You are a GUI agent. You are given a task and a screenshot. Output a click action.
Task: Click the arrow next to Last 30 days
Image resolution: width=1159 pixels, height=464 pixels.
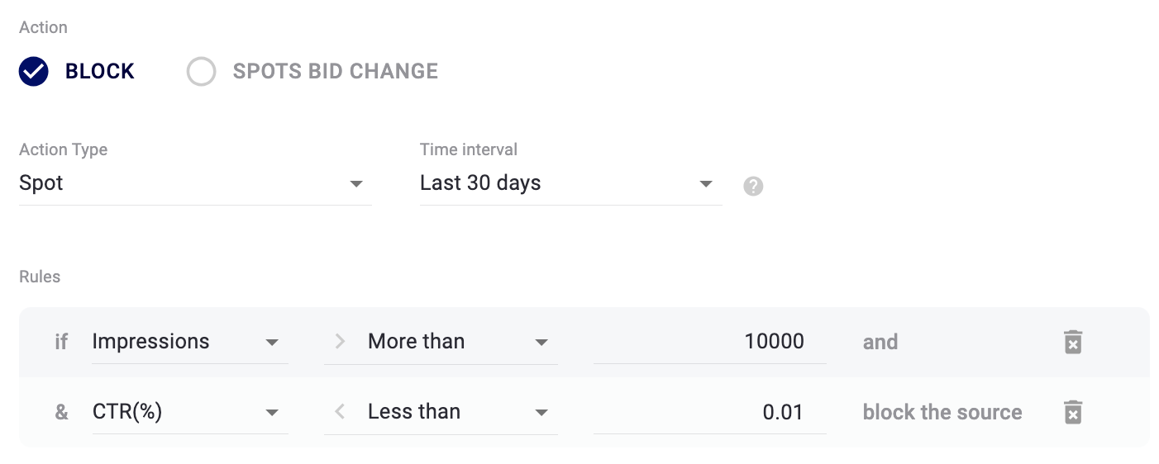tap(706, 183)
